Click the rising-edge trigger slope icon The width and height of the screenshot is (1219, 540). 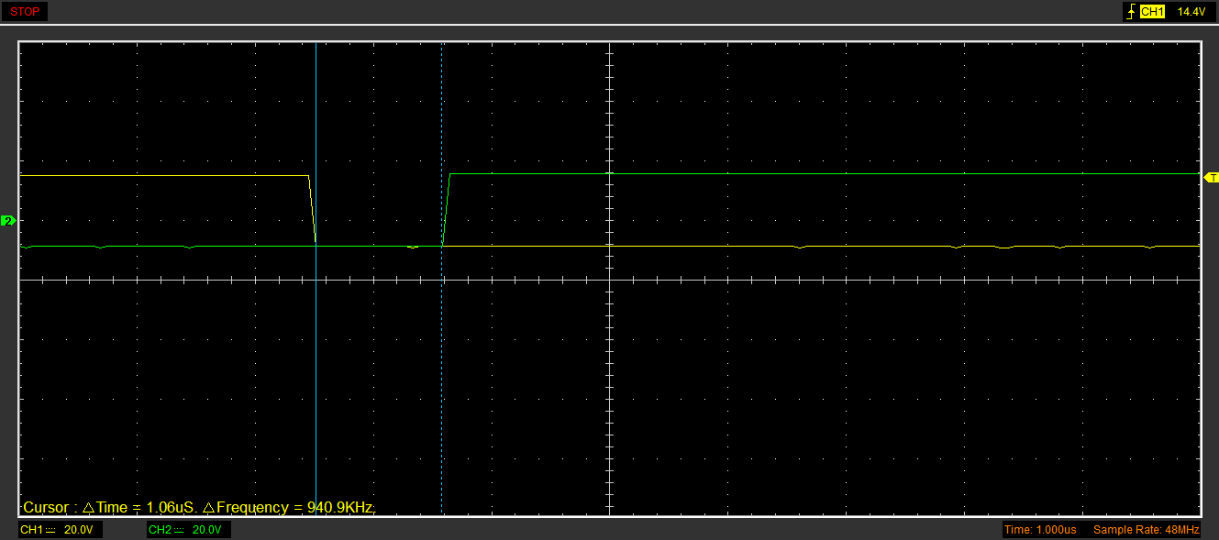tap(1131, 12)
